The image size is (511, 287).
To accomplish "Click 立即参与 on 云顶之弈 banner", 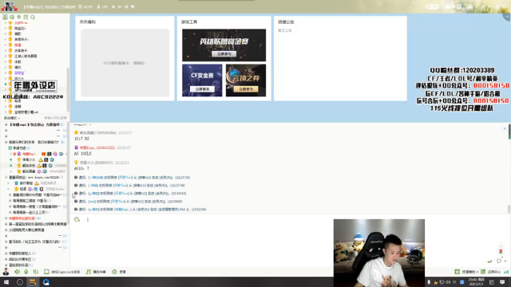I will (x=246, y=88).
